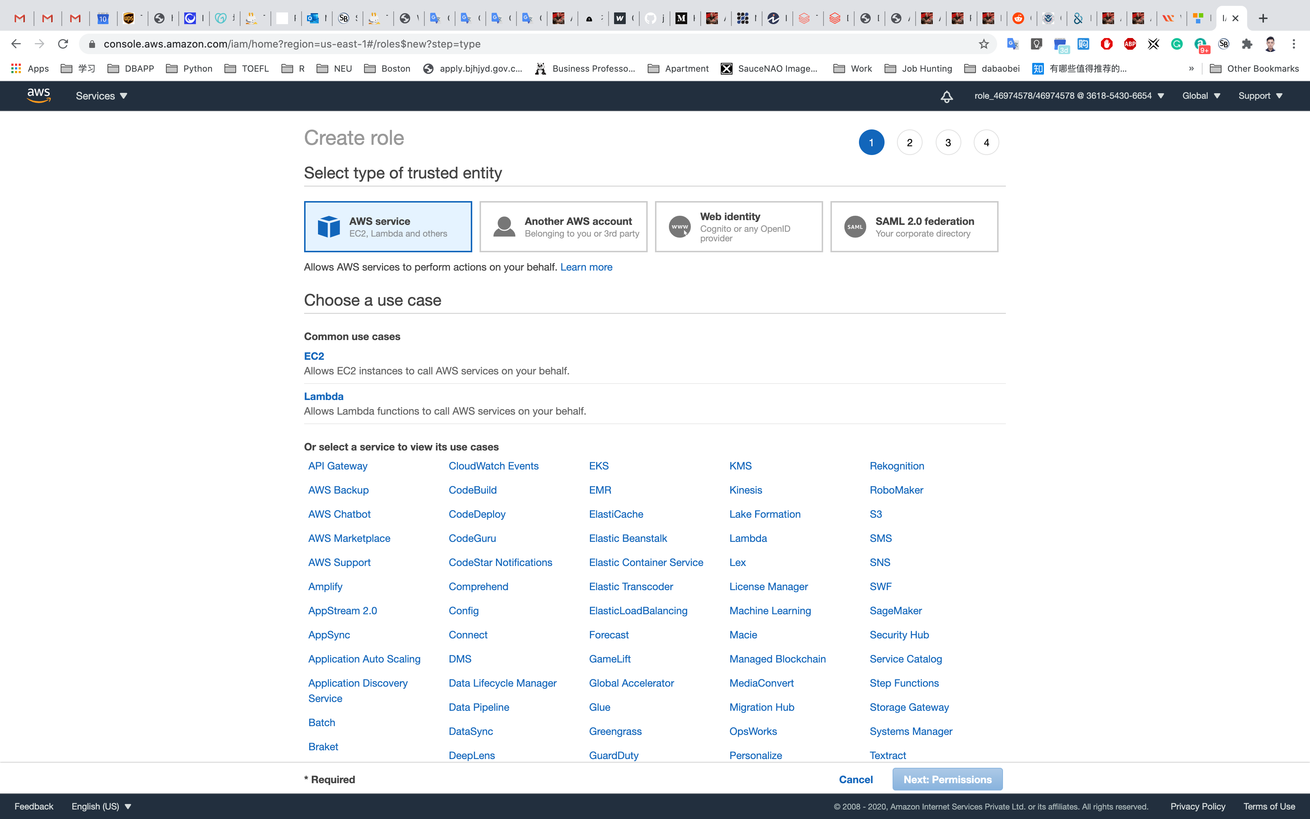Open the Chrome extensions puzzle icon

click(1247, 44)
